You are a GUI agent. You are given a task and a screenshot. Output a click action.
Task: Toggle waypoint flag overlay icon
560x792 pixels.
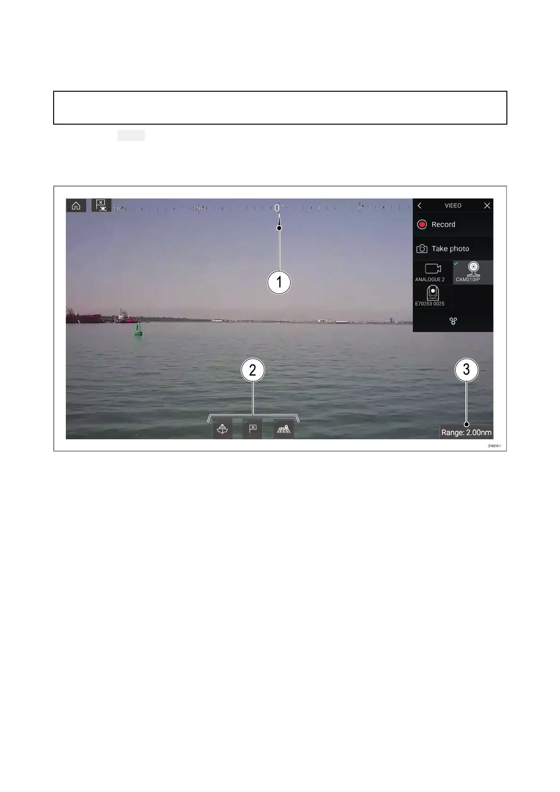[x=252, y=429]
